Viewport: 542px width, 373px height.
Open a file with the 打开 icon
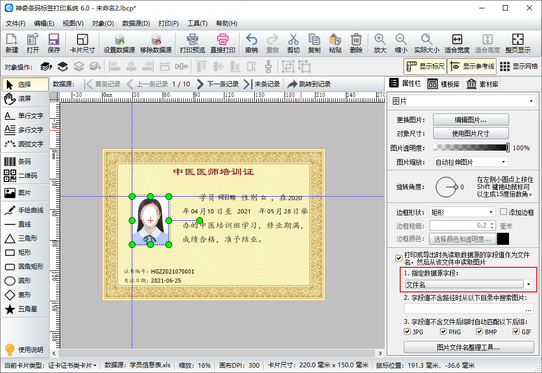33,43
